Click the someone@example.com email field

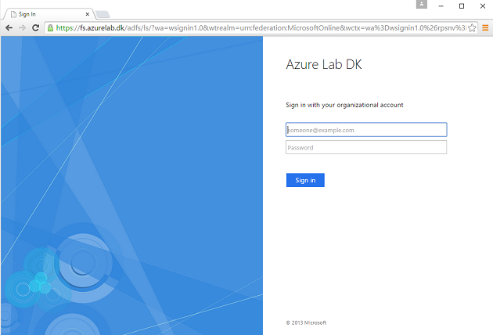[366, 130]
